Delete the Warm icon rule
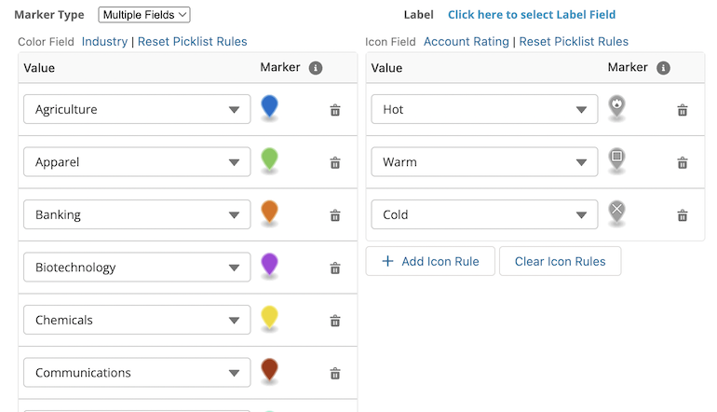 pyautogui.click(x=683, y=163)
